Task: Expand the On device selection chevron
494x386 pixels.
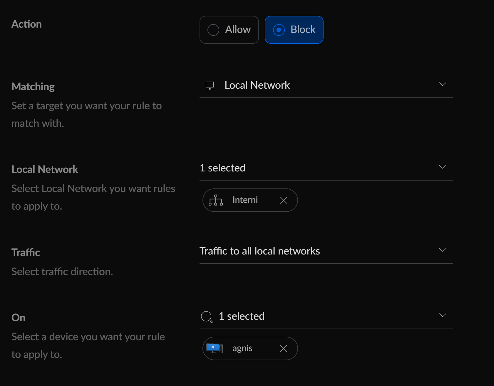Action: pos(443,315)
